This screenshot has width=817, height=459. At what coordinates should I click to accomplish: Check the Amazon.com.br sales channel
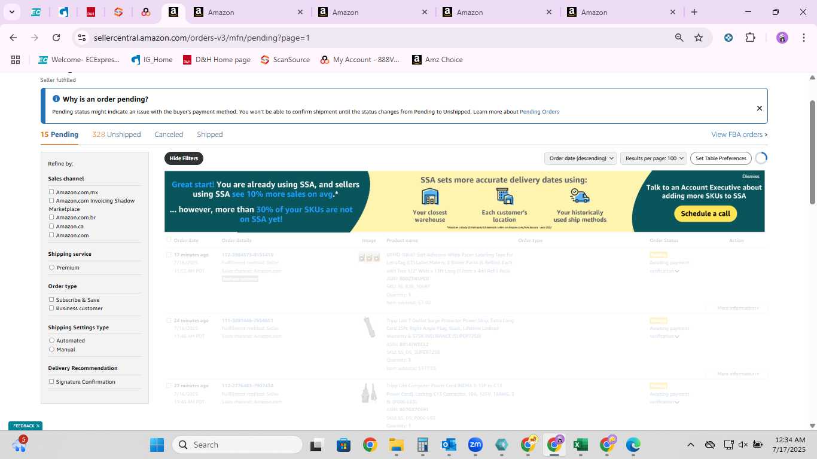tap(51, 217)
